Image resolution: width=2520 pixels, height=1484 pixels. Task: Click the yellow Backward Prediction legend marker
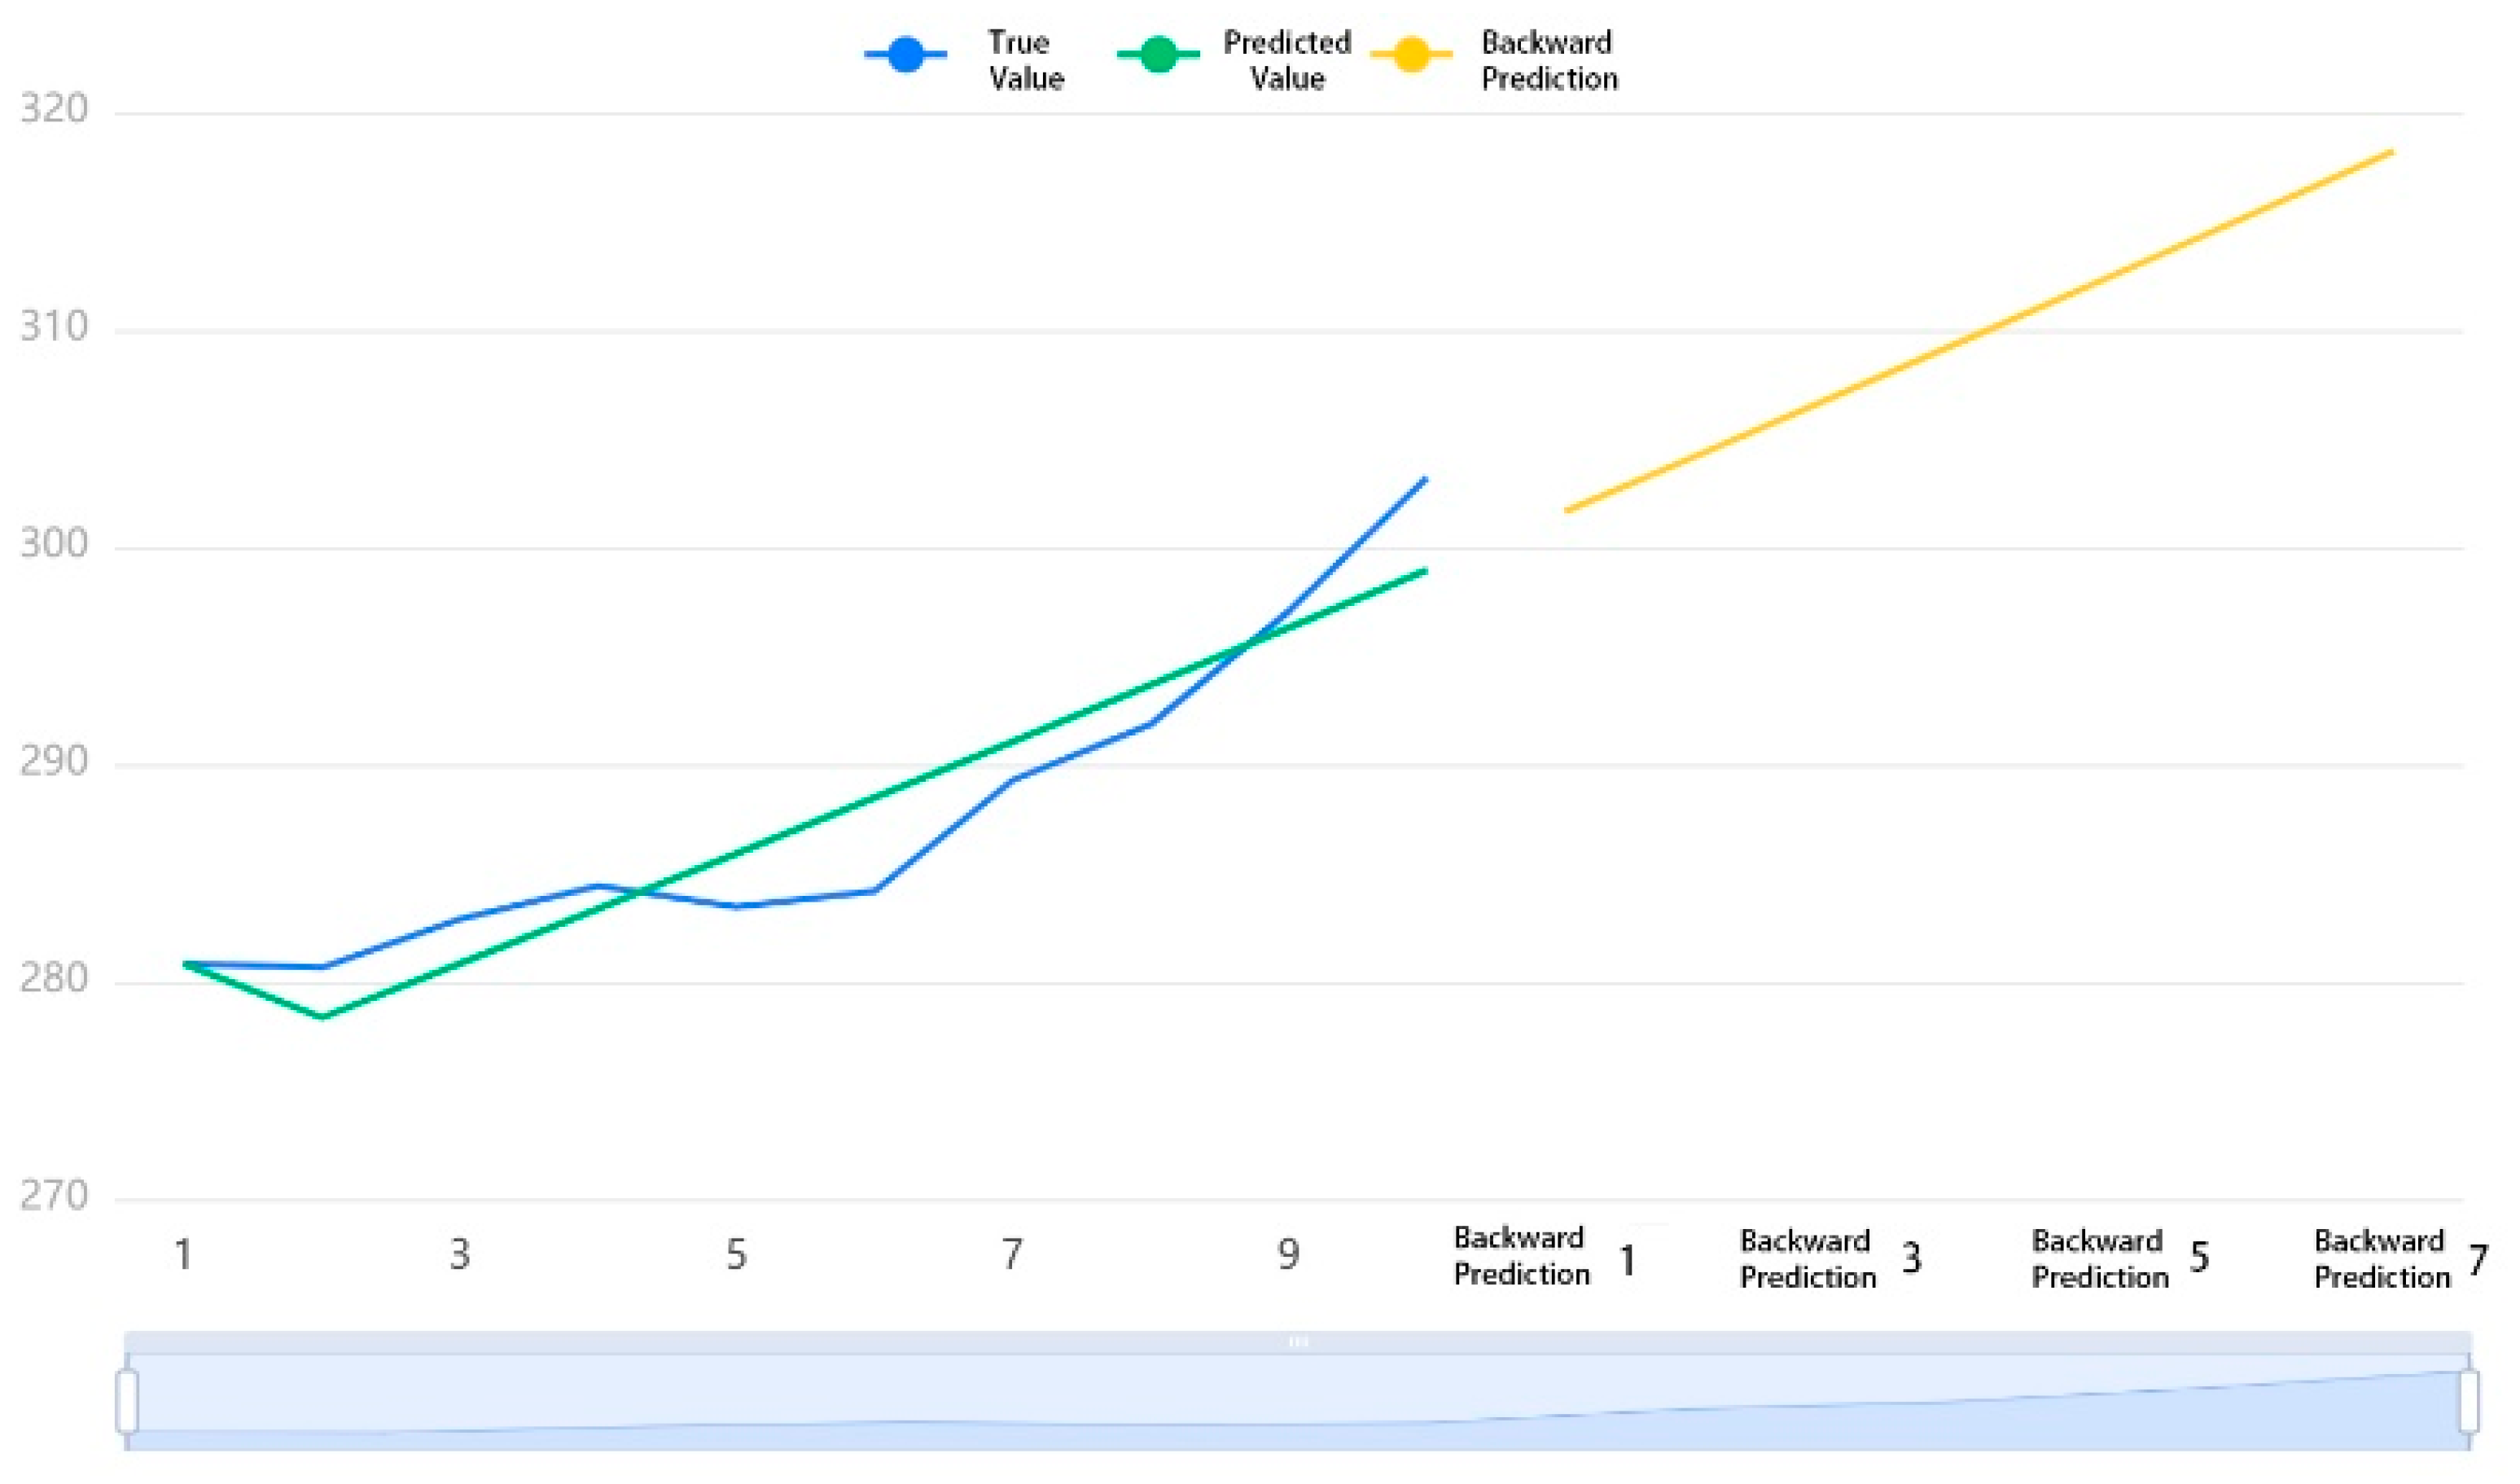pos(1411,55)
